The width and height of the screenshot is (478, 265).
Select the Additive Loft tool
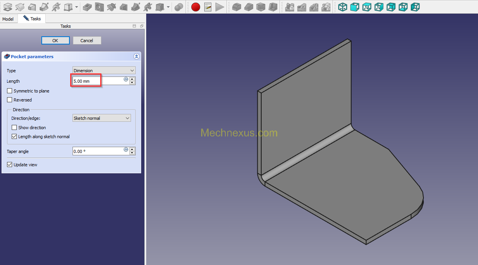tap(32, 7)
